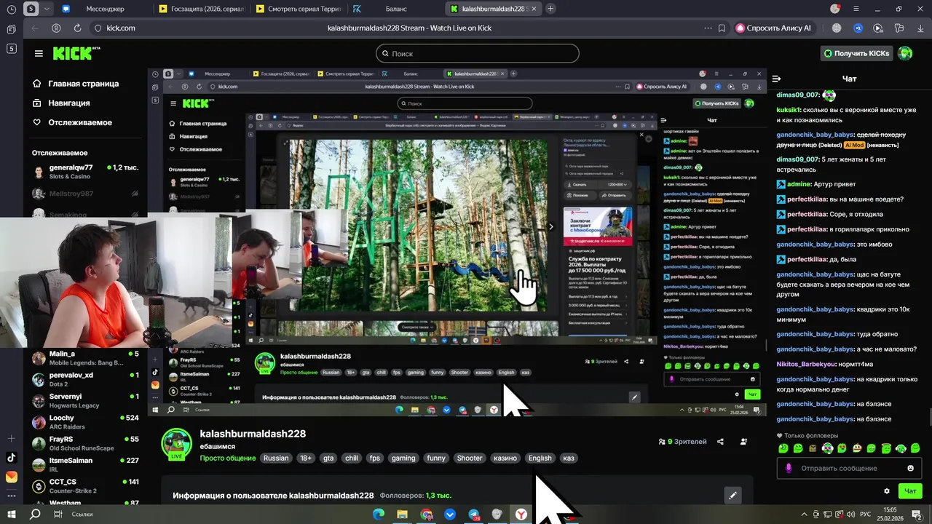Click Спросить Алису AI button
Viewport: 932px width, 524px height.
click(773, 28)
